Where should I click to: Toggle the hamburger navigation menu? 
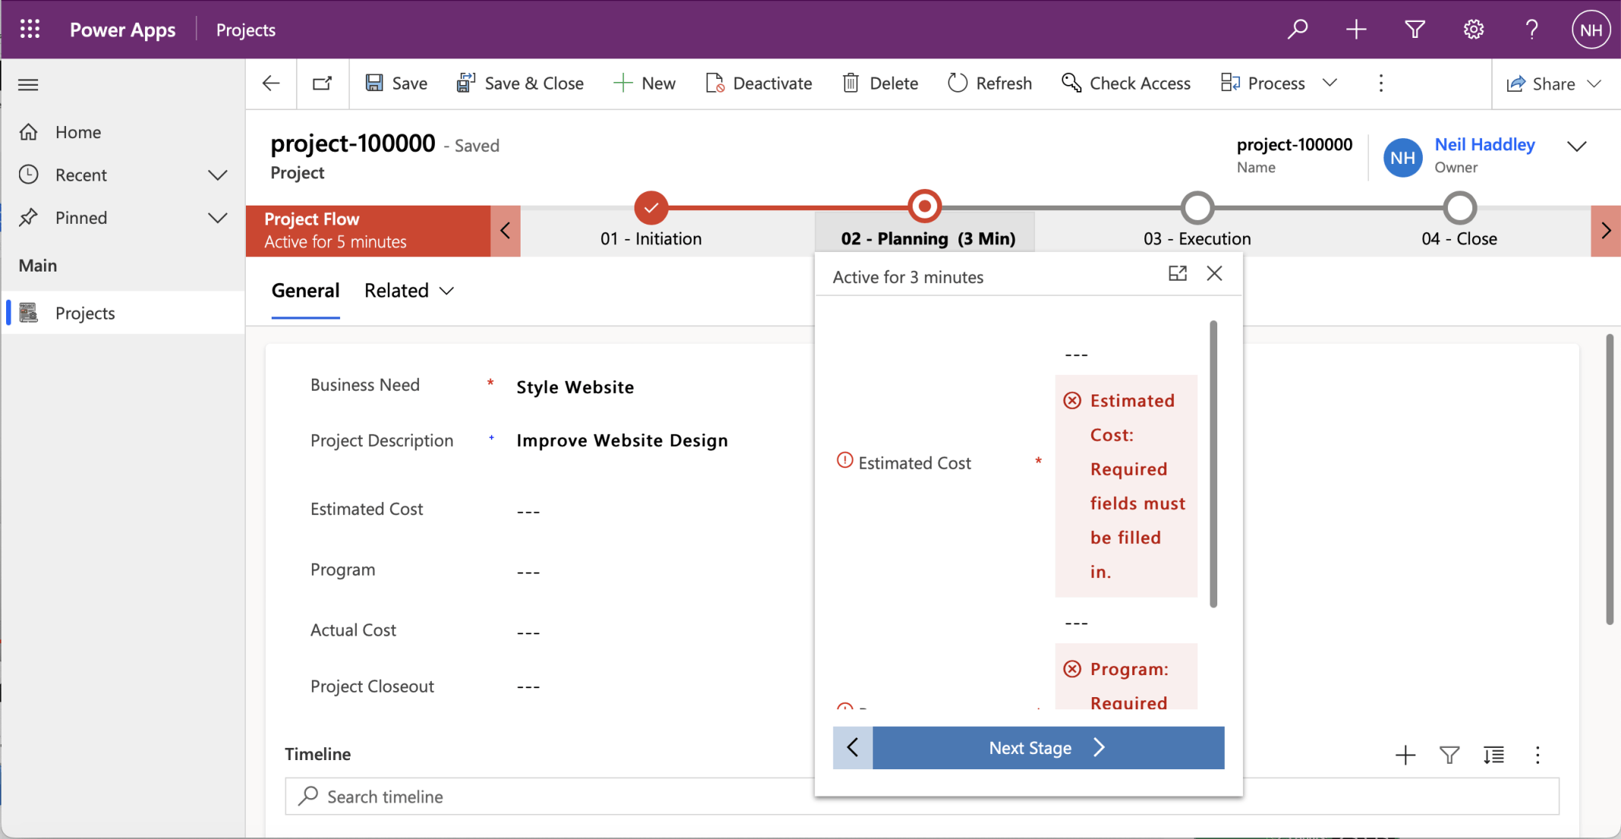click(x=28, y=84)
